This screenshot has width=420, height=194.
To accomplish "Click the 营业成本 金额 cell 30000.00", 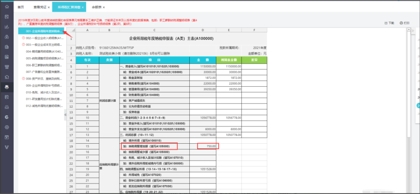I will (203, 72).
